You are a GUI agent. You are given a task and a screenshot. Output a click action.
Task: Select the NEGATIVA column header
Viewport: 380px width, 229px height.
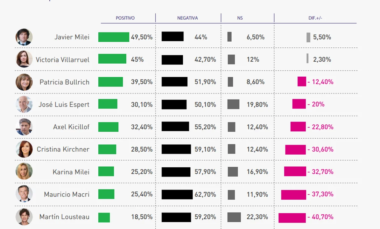click(x=187, y=18)
